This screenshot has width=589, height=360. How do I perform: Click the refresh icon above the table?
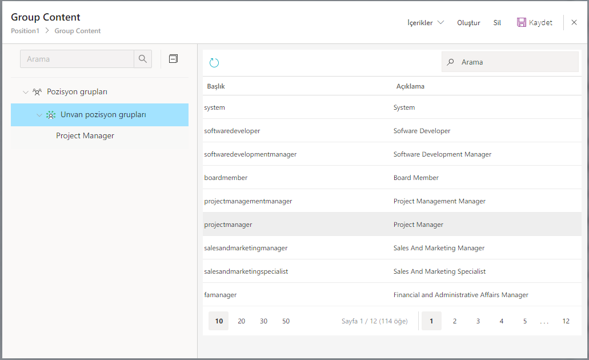(214, 63)
